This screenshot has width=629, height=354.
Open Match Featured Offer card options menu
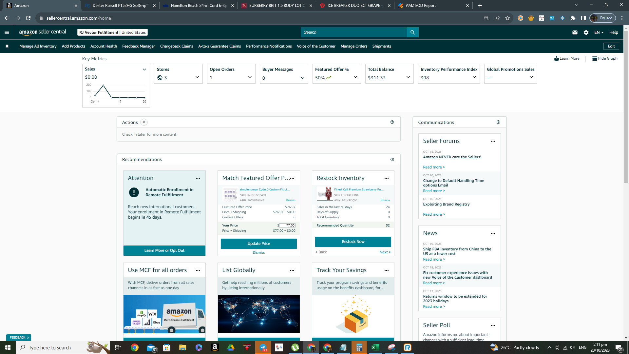(292, 178)
